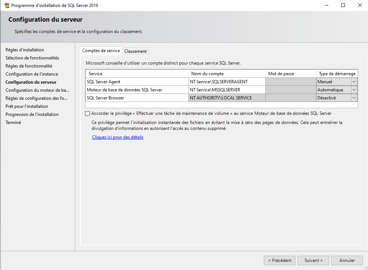
Task: Maximize the installer window
Action: [343, 6]
